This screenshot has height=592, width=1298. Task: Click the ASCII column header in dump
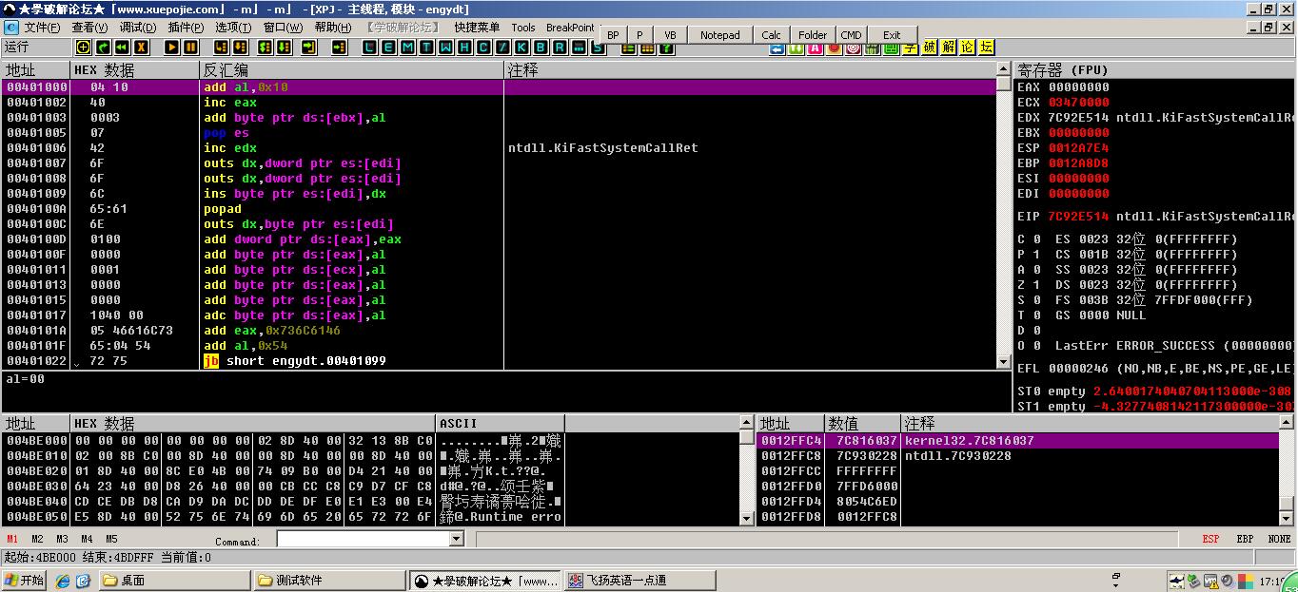pos(501,423)
